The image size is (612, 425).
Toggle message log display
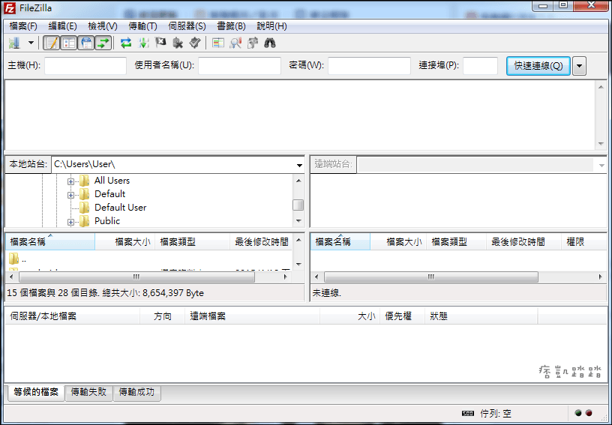coord(51,43)
